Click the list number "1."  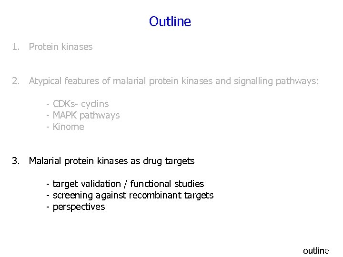click(x=17, y=47)
